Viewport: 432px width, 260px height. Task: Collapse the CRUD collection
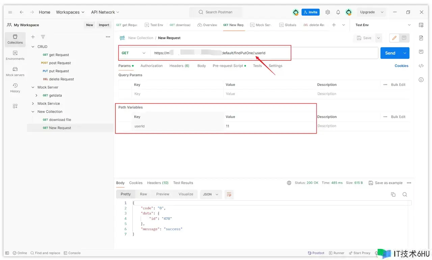click(x=33, y=47)
